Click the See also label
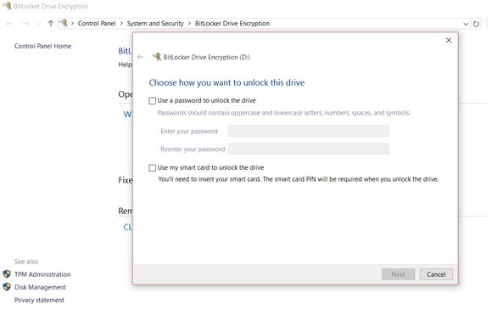 [26, 262]
